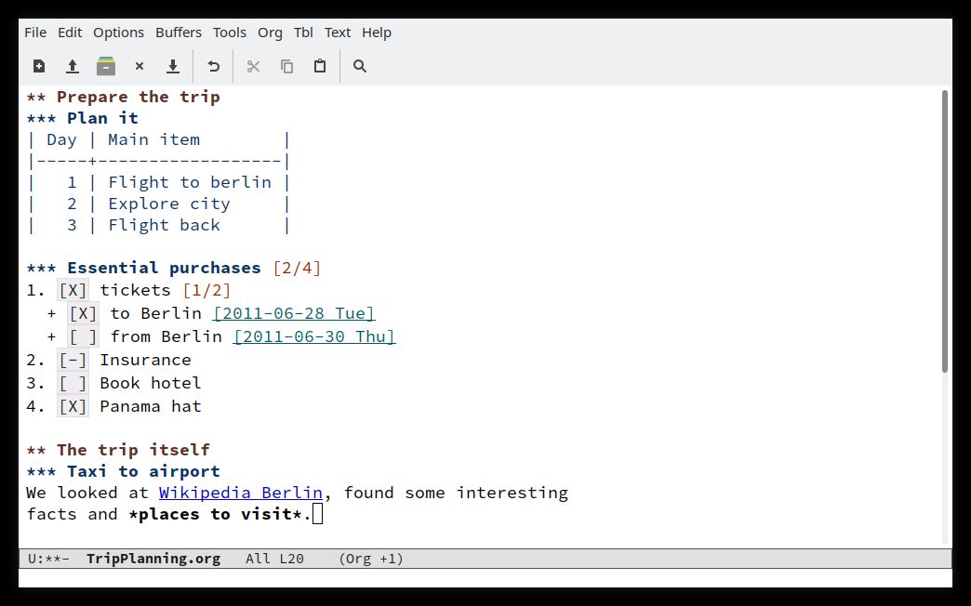Click TripPlanning.org in the mode line
This screenshot has width=971, height=606.
[x=153, y=559]
